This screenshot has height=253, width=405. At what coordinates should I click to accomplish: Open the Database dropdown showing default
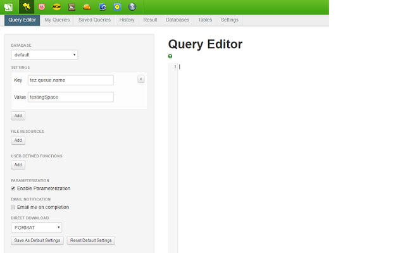[x=44, y=55]
